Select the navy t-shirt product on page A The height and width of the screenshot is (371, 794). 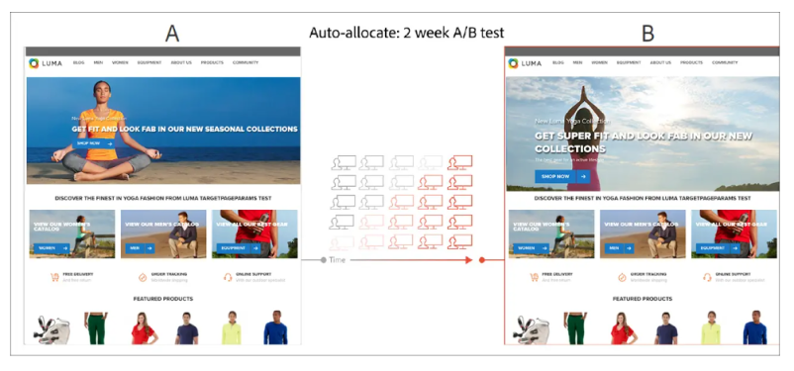click(x=187, y=328)
